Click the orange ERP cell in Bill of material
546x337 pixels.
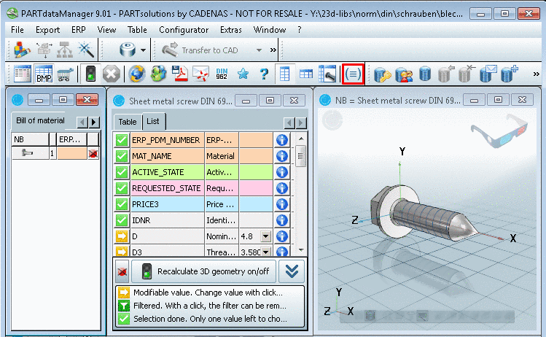click(72, 153)
